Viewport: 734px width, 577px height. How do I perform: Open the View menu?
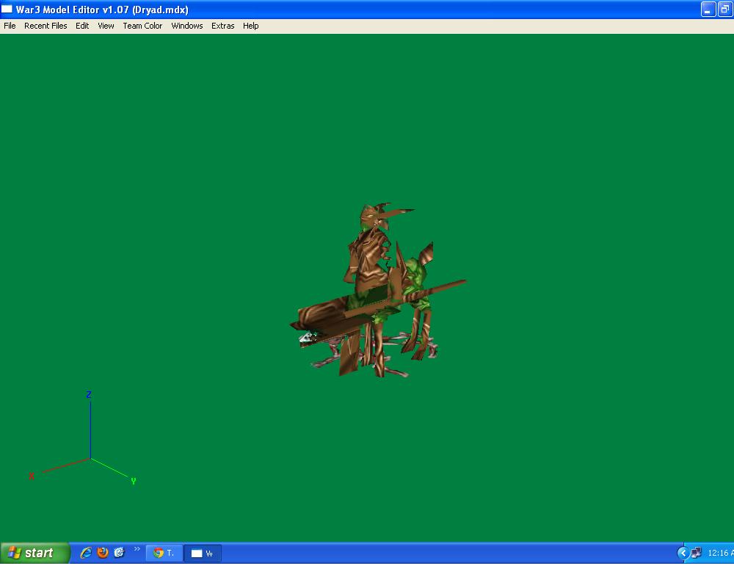coord(106,26)
